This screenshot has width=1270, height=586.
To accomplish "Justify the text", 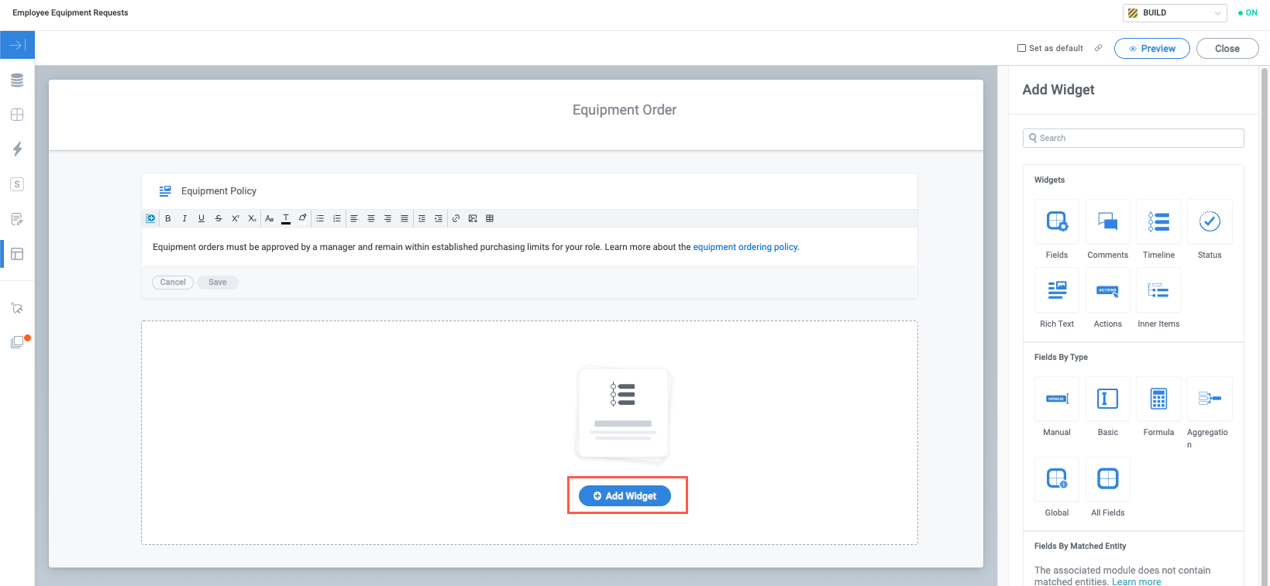I will click(404, 218).
